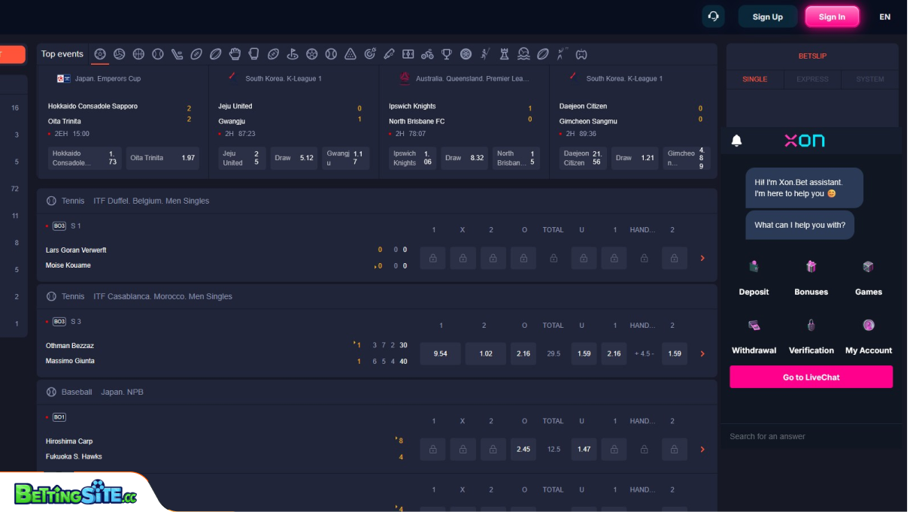Open basketball events from the sports bar

[138, 53]
